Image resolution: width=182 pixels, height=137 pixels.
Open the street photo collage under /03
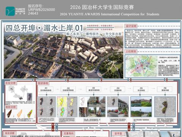click(x=92, y=107)
